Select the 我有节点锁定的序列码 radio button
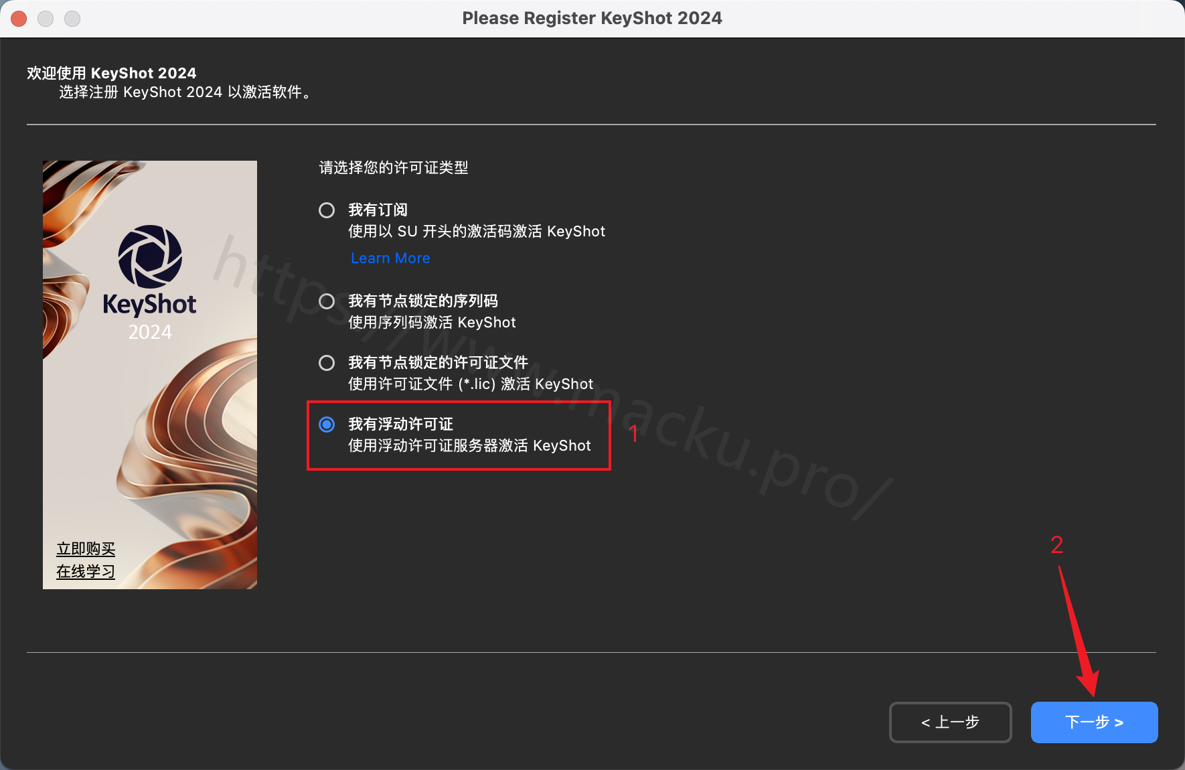The width and height of the screenshot is (1185, 770). [327, 301]
